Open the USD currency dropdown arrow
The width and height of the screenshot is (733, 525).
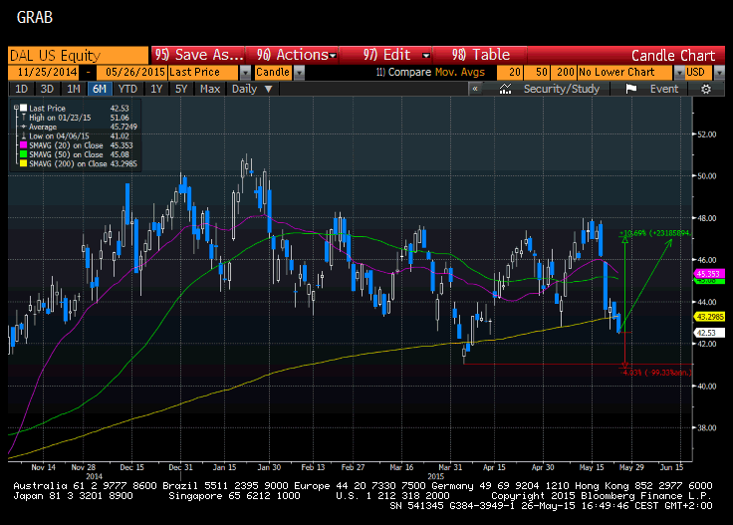[x=719, y=73]
